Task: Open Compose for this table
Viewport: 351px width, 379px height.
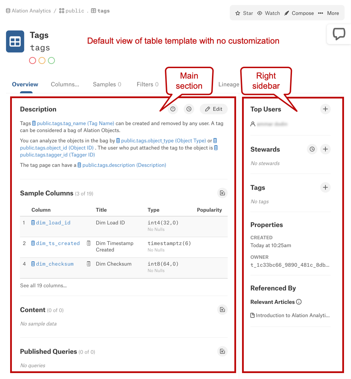Action: 299,13
